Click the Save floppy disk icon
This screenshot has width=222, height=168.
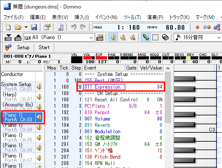34,27
